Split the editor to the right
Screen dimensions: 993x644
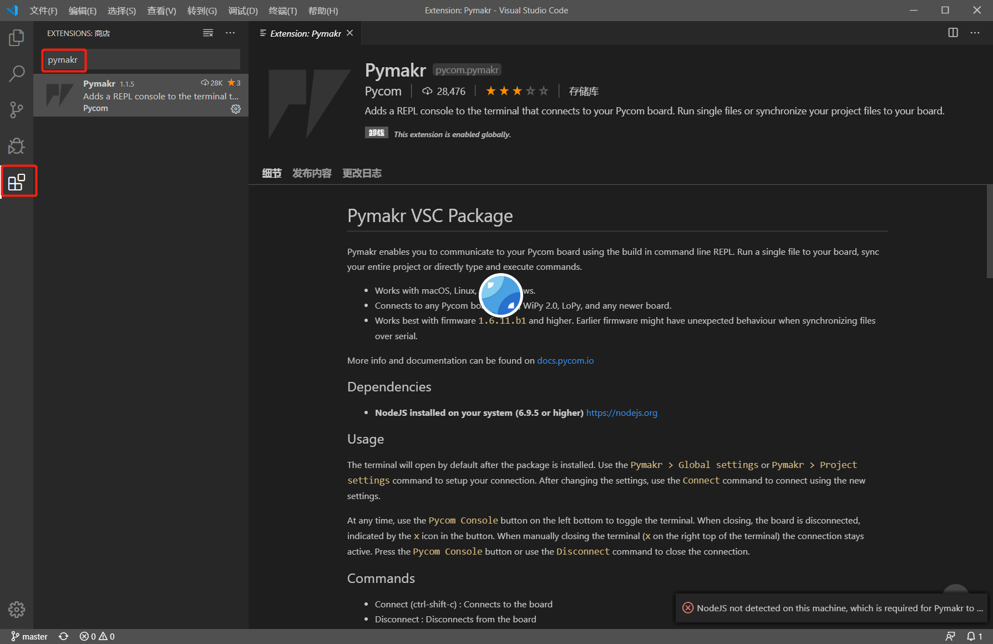coord(953,33)
